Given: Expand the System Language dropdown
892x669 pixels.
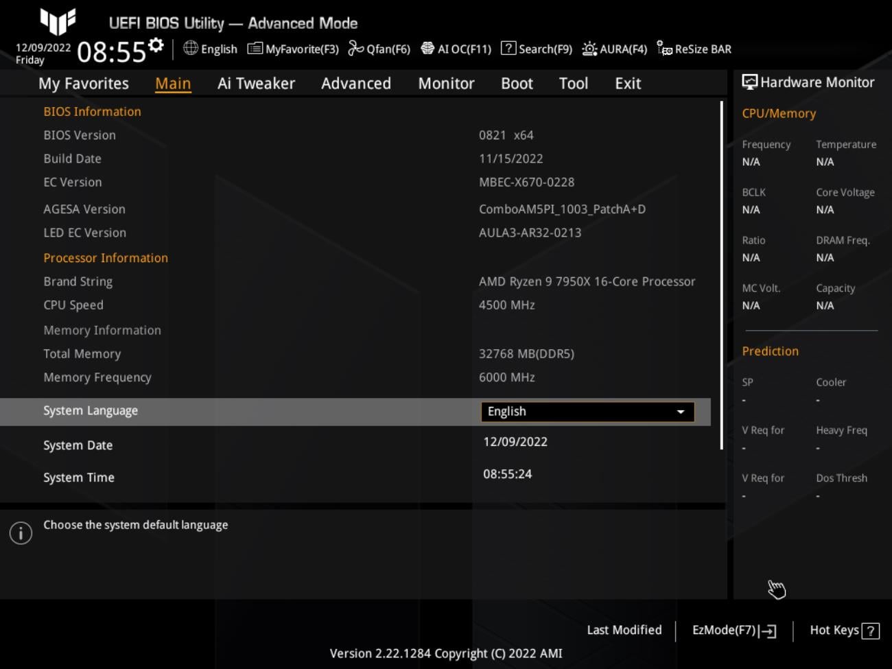Looking at the screenshot, I should (x=587, y=412).
